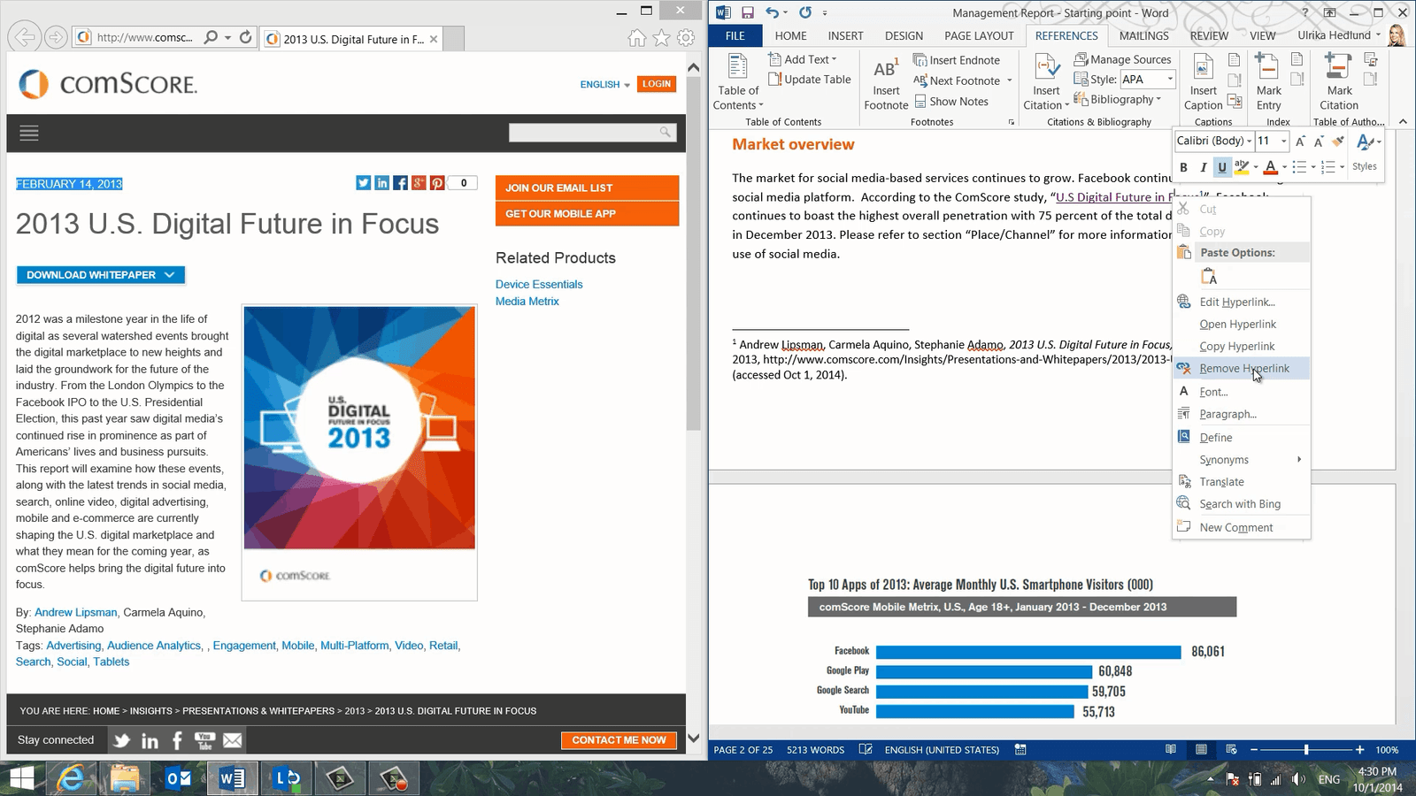Switch to Web Layout view

point(1231,749)
